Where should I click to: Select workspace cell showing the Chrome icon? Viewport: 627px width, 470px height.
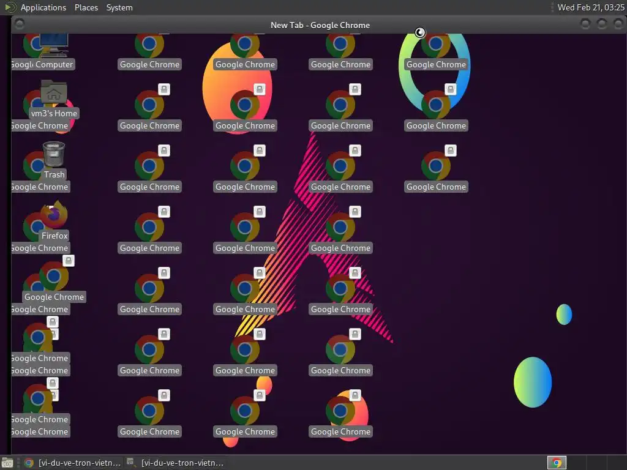coord(557,463)
